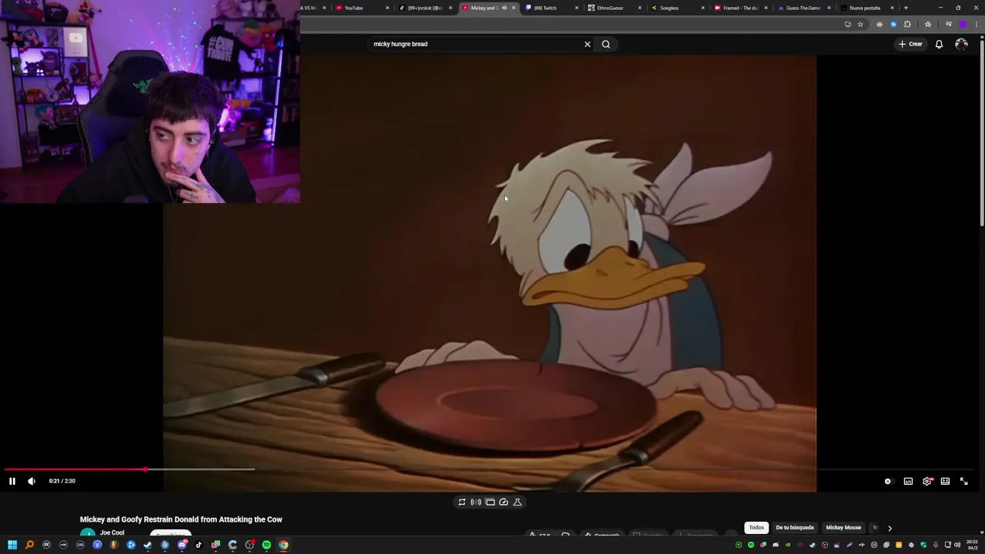Open Google Chrome from the taskbar
Screen dimensions: 985x554
(283, 545)
